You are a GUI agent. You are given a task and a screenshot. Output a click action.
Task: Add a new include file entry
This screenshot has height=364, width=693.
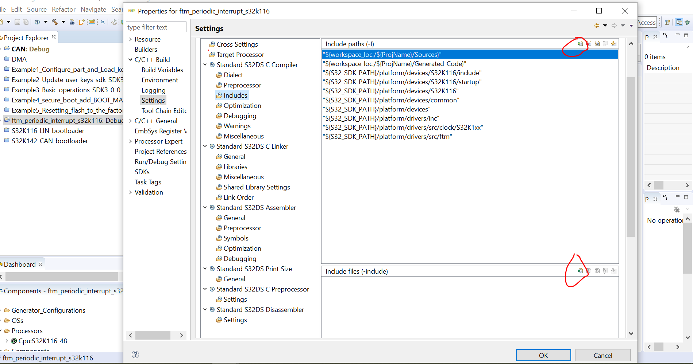[x=581, y=271]
